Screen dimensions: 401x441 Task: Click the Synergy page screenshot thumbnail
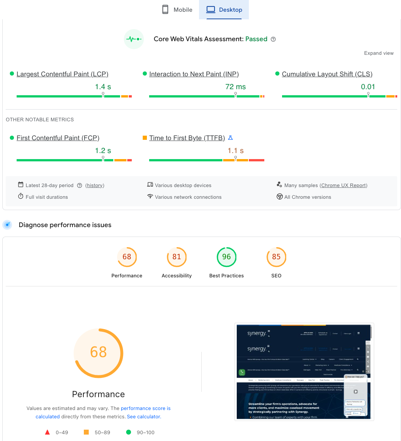coord(304,371)
